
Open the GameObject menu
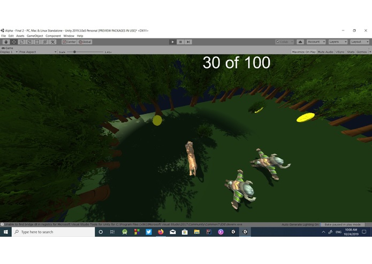point(35,36)
